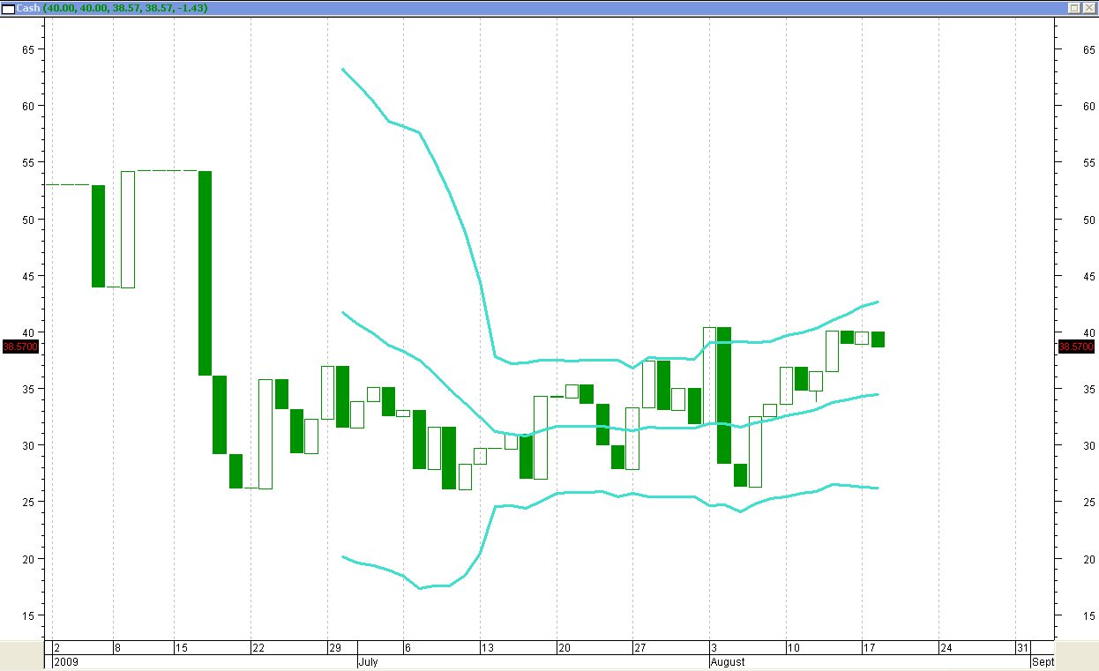This screenshot has height=671, width=1099.
Task: Select the 15 label on left price axis
Action: coord(27,615)
